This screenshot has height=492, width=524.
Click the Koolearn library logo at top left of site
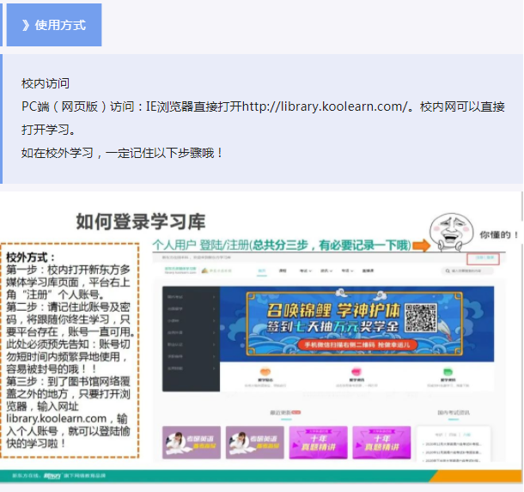179,270
